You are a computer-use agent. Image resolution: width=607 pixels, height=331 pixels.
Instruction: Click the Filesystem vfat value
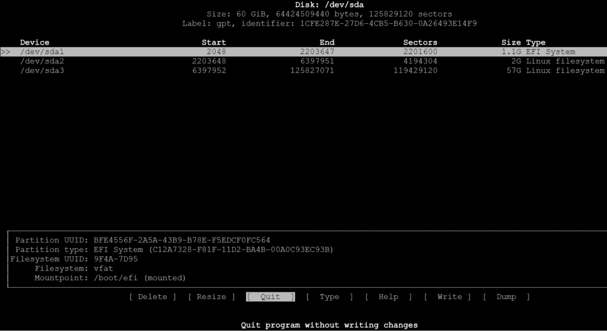click(103, 269)
